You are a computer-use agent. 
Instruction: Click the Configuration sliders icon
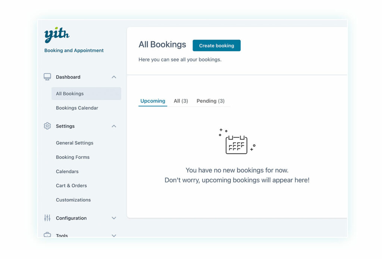click(47, 218)
